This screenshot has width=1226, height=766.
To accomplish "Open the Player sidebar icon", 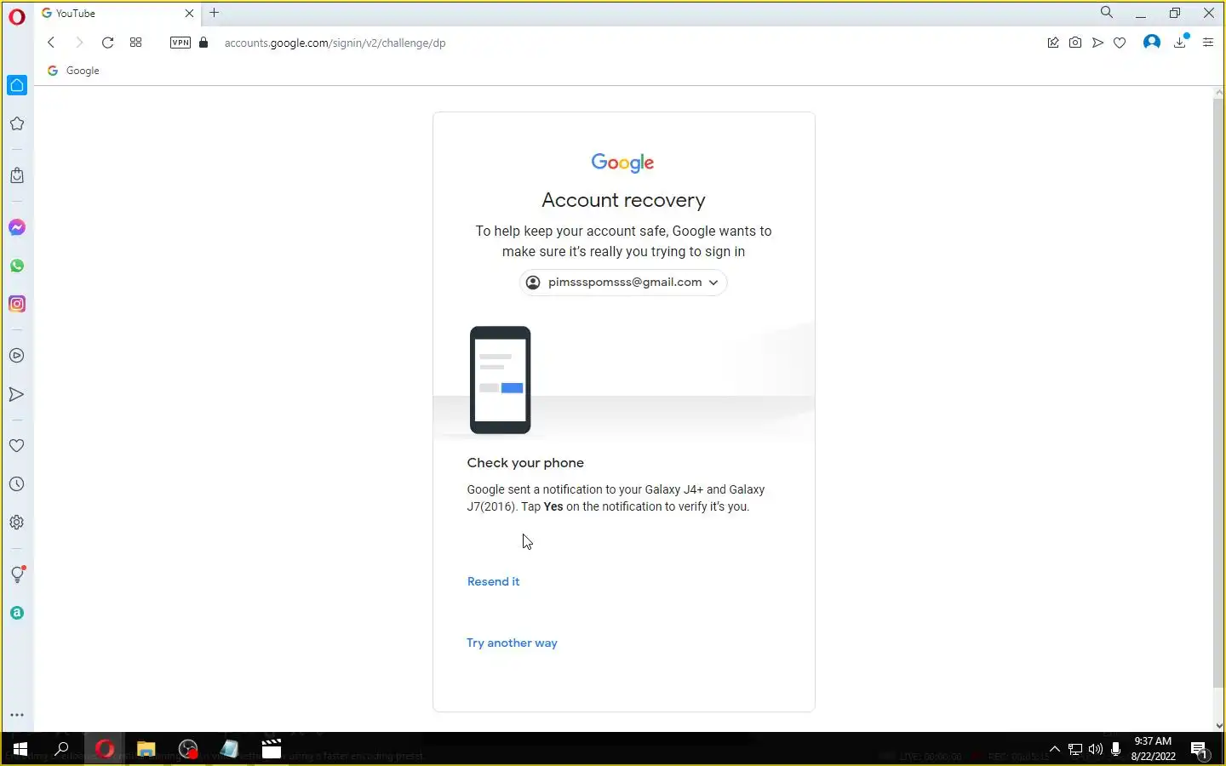I will point(17,356).
